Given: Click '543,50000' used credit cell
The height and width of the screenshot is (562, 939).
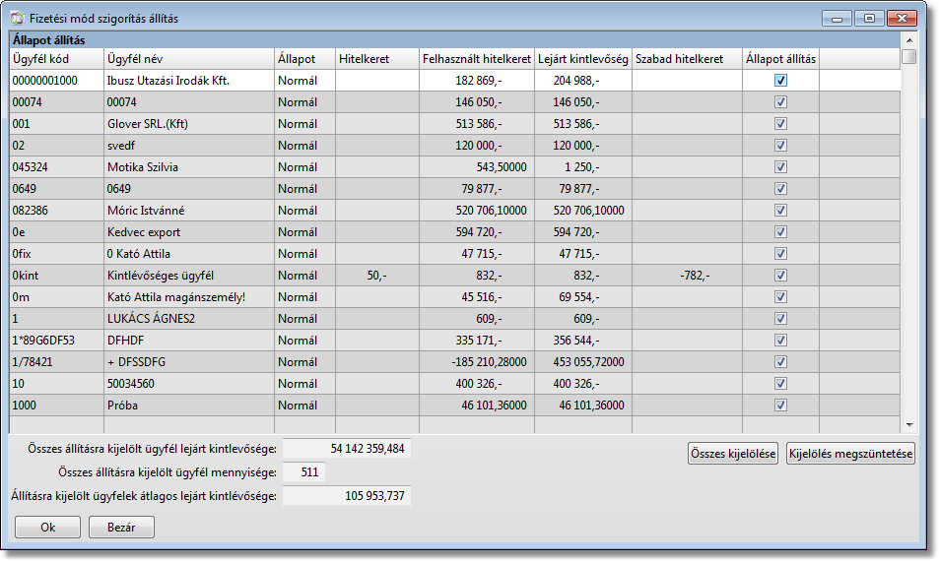Looking at the screenshot, I should click(x=477, y=167).
